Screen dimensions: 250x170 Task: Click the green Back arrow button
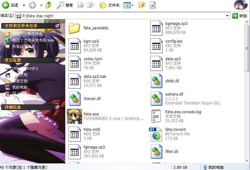pos(6,5)
